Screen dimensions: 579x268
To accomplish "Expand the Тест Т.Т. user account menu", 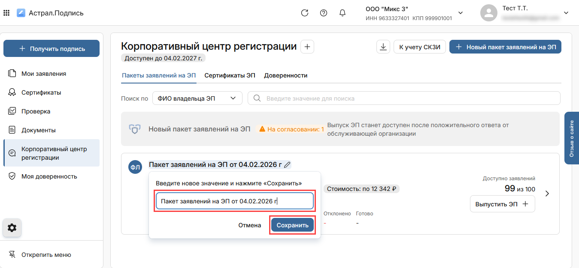I will click(566, 13).
